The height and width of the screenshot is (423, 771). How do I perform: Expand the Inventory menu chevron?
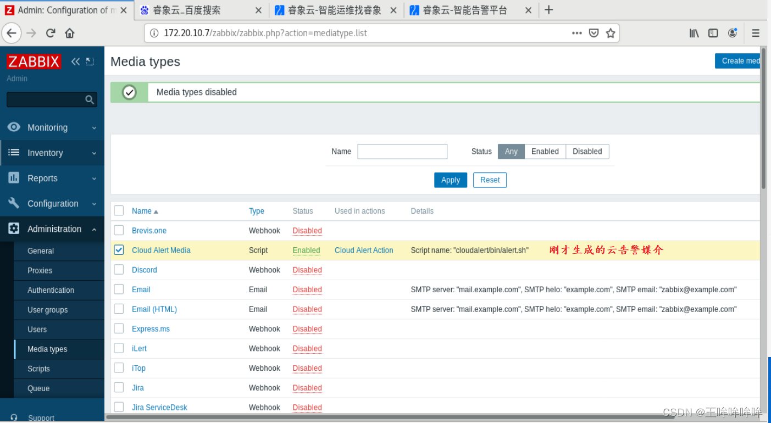(x=94, y=153)
